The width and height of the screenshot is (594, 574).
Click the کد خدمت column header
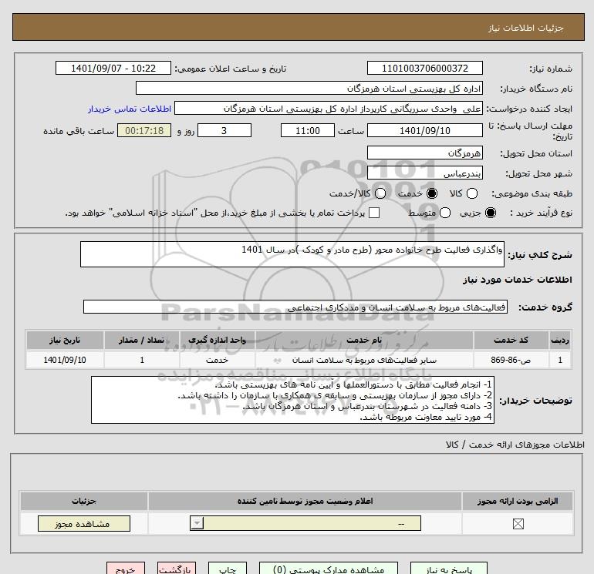[x=511, y=340]
